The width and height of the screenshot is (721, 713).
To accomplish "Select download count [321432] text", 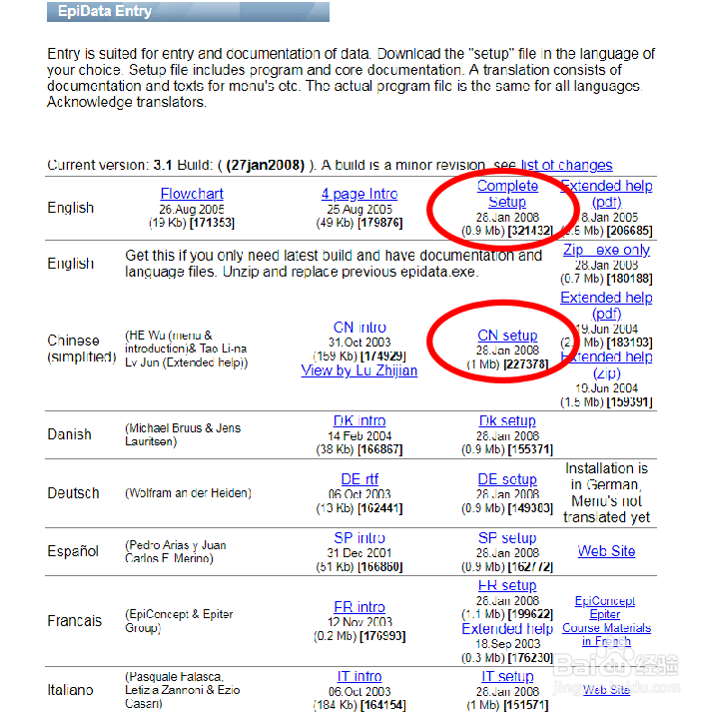I will (x=530, y=231).
